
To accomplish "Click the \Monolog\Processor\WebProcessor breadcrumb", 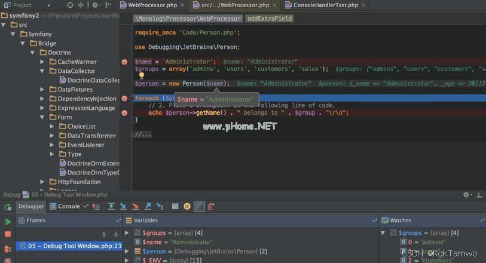I will pos(188,19).
